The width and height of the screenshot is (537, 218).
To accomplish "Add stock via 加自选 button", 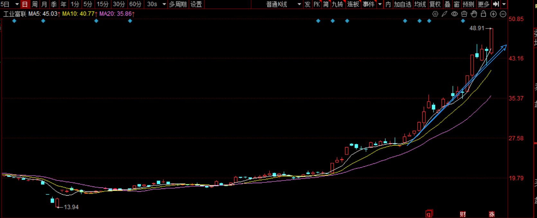I will coord(403,4).
